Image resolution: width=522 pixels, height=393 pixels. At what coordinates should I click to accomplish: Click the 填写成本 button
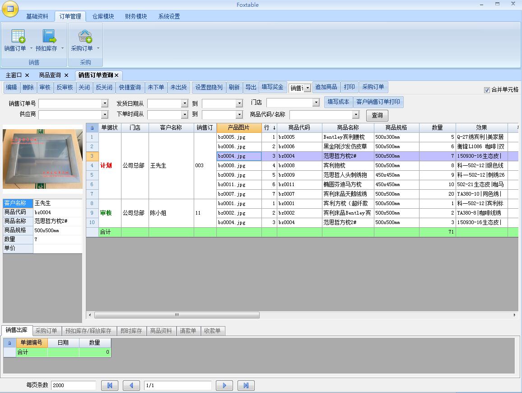click(338, 102)
